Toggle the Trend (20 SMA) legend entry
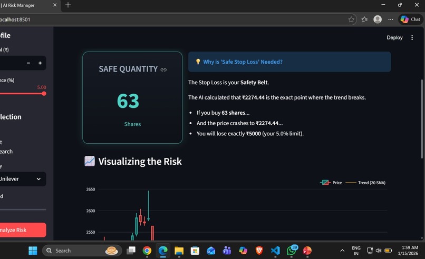 tap(365, 183)
